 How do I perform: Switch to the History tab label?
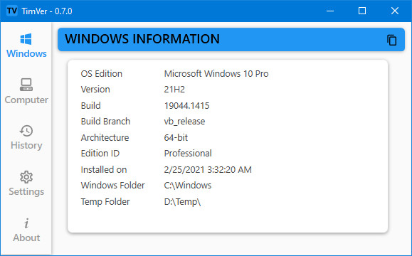point(26,145)
